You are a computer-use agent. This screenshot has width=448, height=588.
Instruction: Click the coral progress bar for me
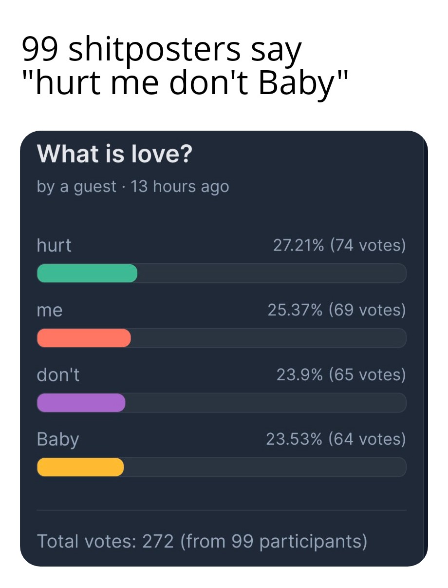coord(84,338)
